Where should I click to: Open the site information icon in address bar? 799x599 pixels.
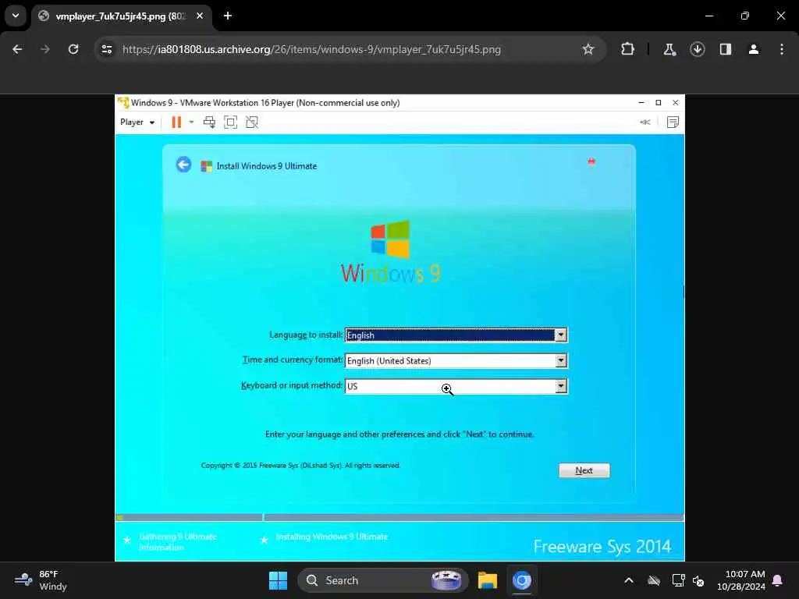[x=107, y=49]
